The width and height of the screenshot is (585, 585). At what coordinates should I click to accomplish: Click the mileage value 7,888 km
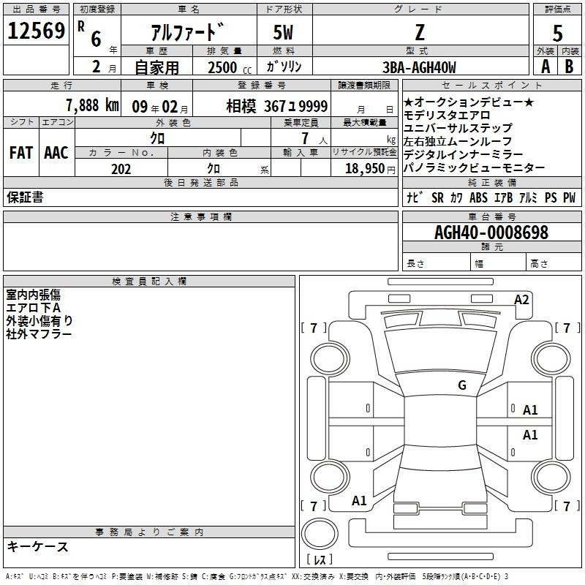(91, 105)
